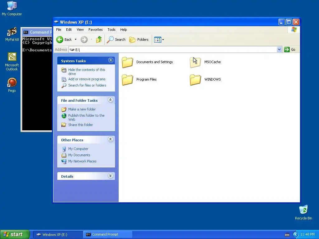
Task: Click the magnifier icon beside Search for files
Action: (64, 85)
